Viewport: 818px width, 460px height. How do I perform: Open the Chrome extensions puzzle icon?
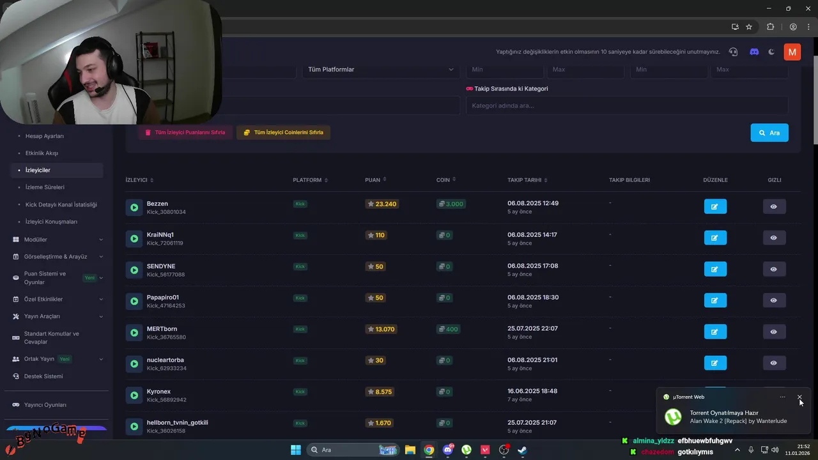click(770, 27)
